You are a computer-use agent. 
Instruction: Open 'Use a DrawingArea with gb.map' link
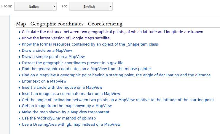click(71, 125)
